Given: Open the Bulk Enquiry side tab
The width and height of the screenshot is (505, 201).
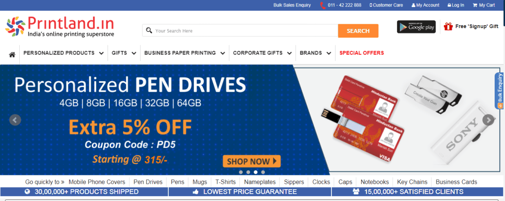Looking at the screenshot, I should click(500, 91).
